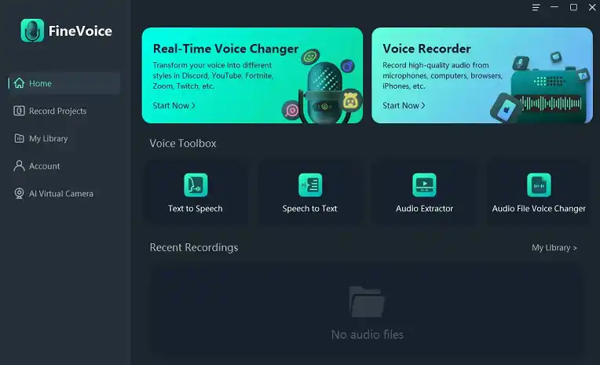This screenshot has width=600, height=365.
Task: Click the empty folder icon in Recent Recordings
Action: click(x=367, y=301)
